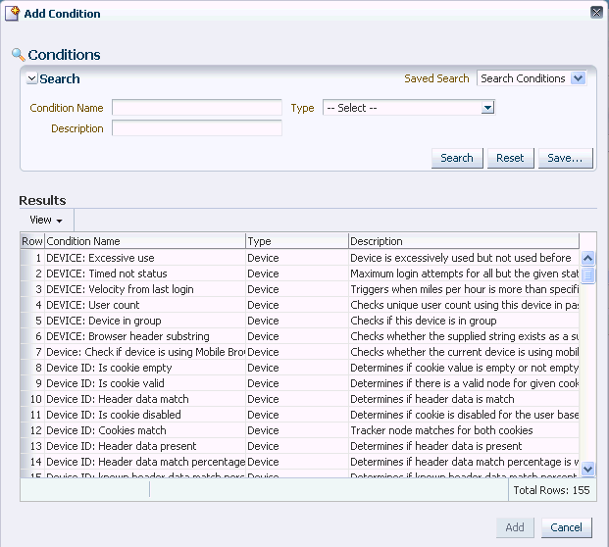609x547 pixels.
Task: Click the Type column header
Action: pos(296,241)
